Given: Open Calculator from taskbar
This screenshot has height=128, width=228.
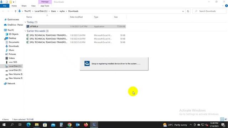Looking at the screenshot, I should 61,125.
